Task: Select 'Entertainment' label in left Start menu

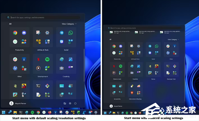Action: 43,76
